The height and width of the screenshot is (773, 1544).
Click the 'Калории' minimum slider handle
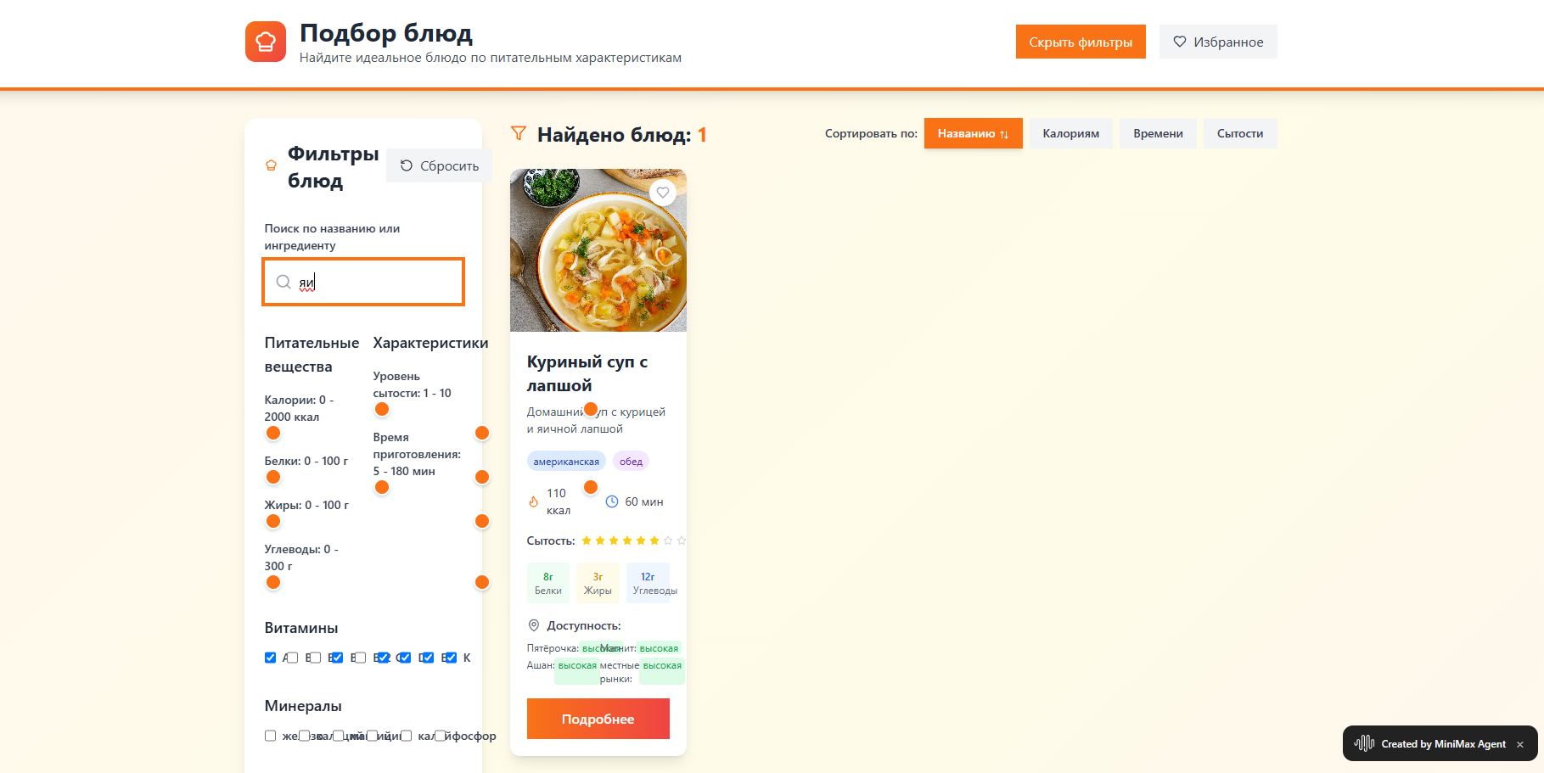[273, 434]
